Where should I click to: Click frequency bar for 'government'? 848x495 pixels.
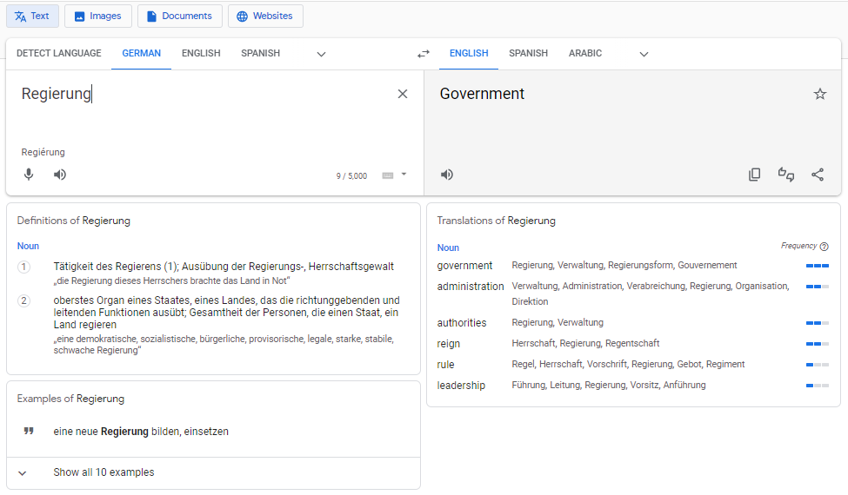coord(818,266)
